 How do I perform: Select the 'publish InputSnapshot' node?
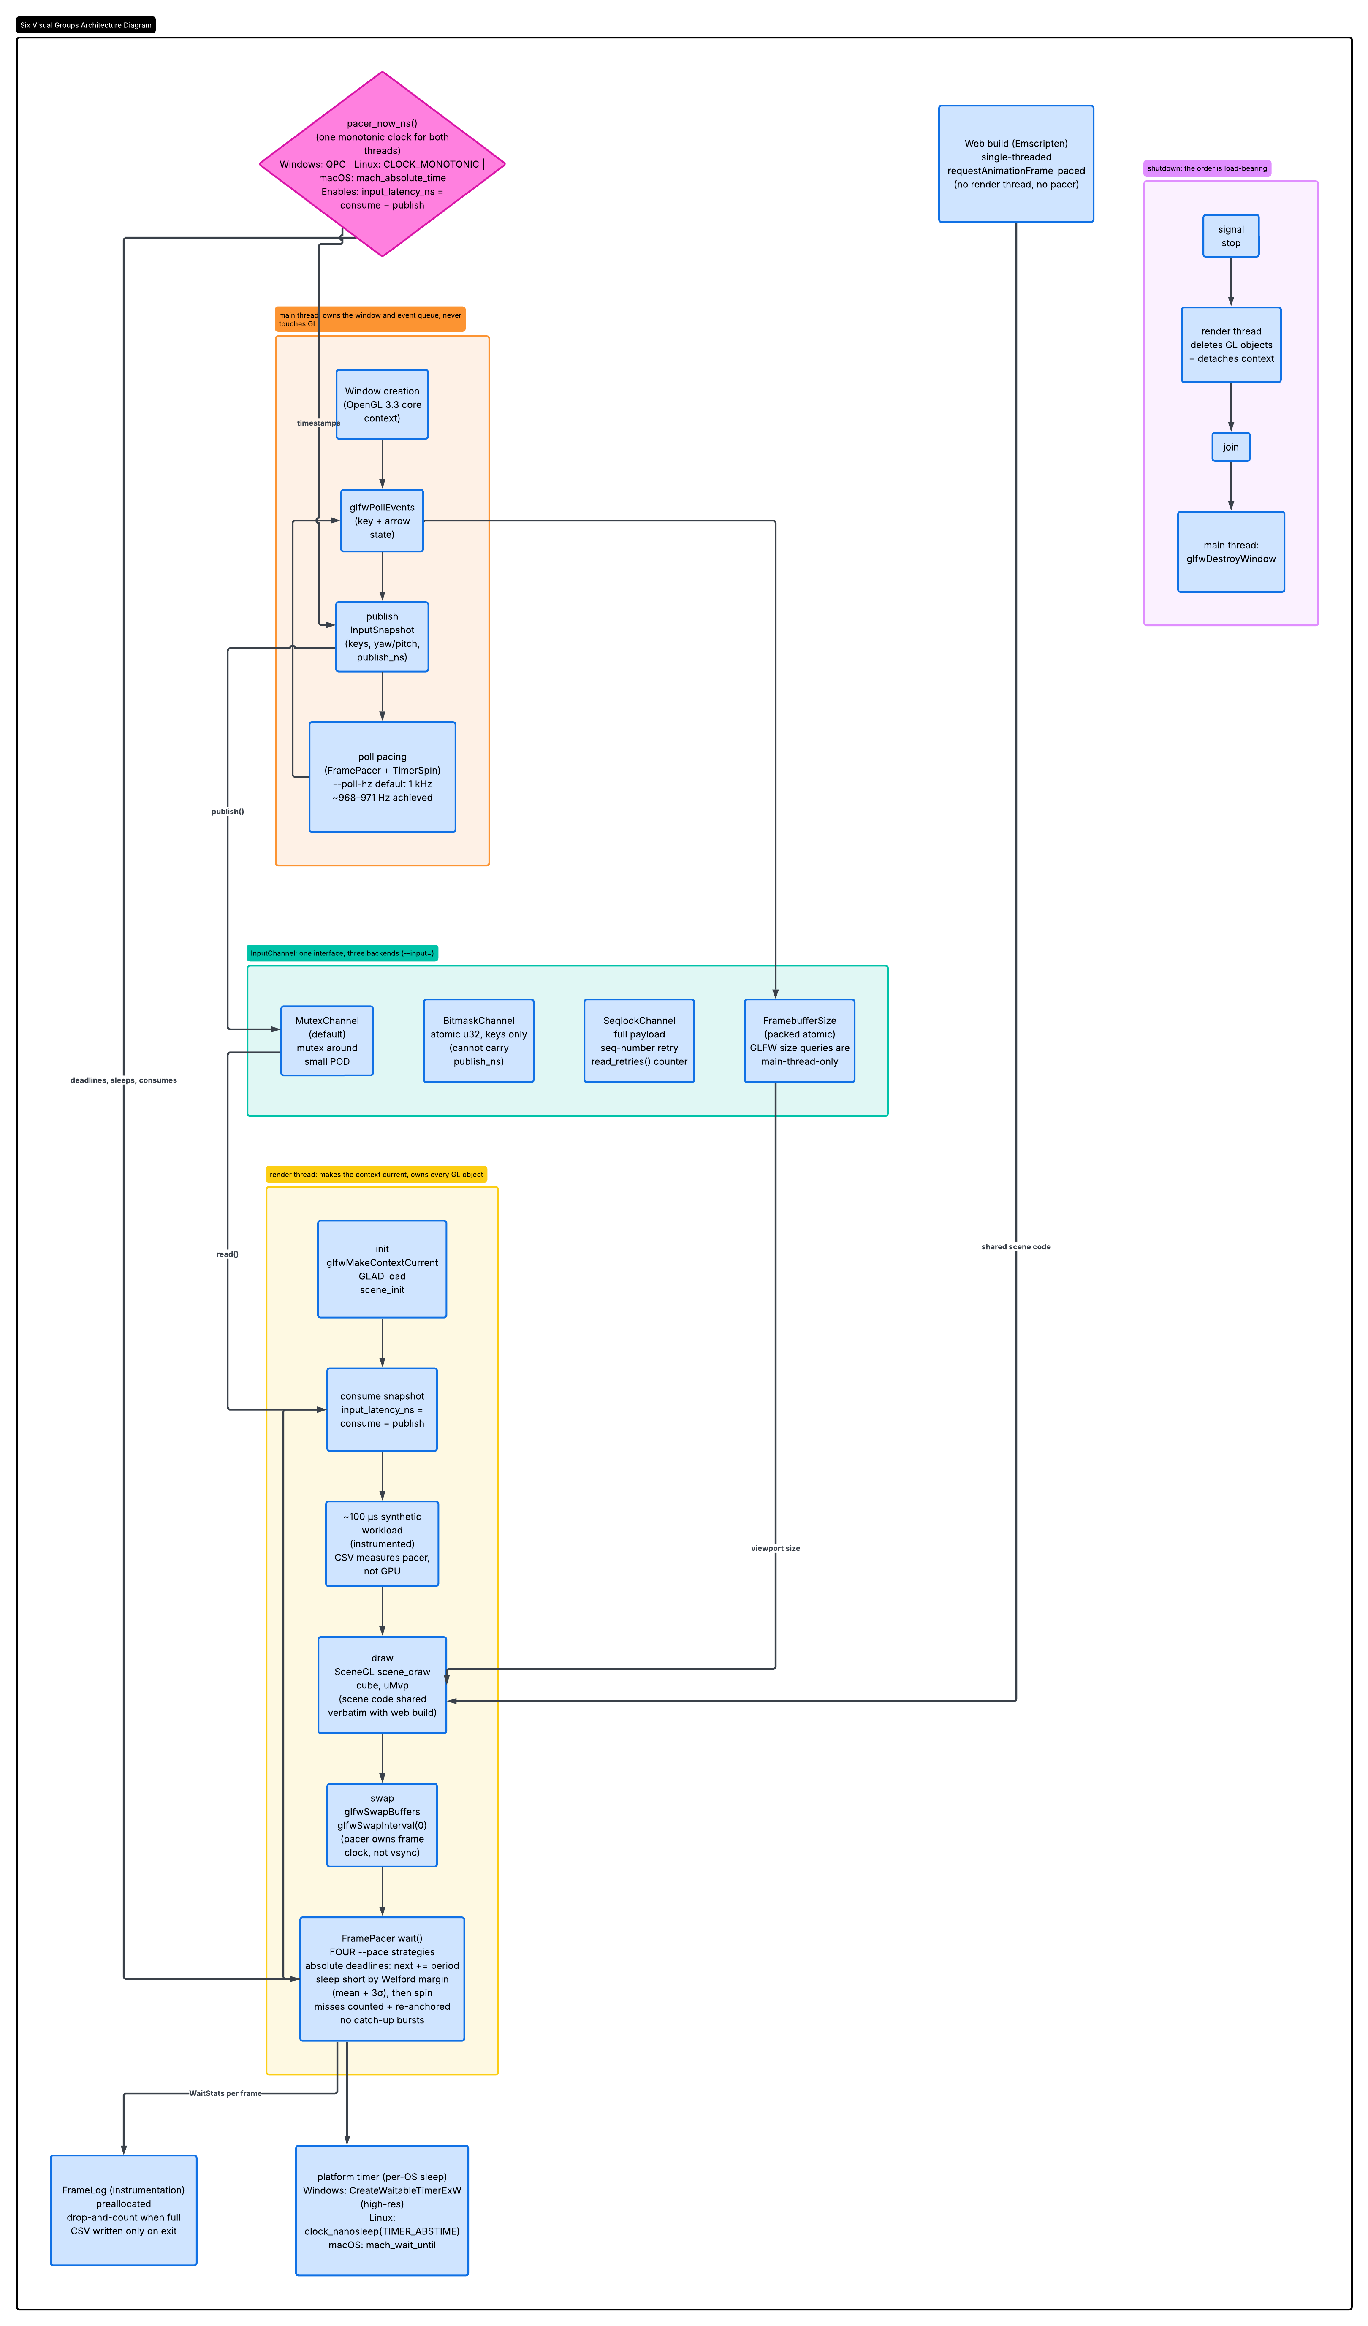click(x=382, y=637)
